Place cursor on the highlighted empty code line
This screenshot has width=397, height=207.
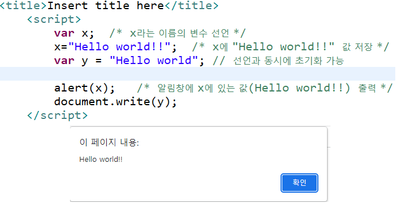coord(197,74)
